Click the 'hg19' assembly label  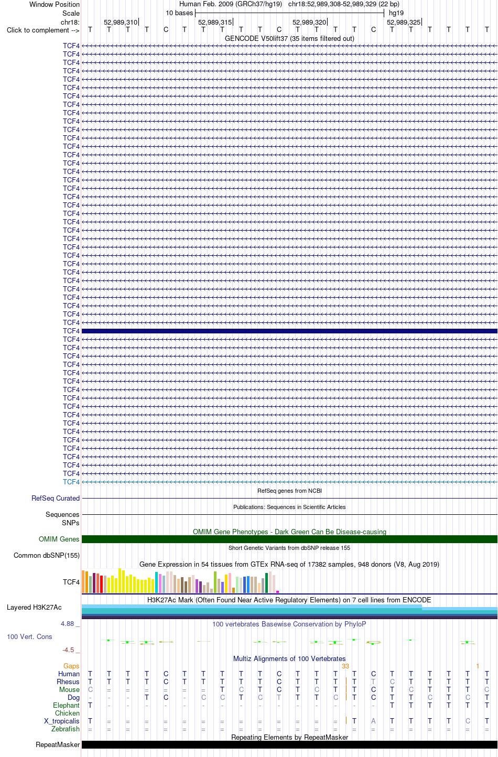[396, 13]
